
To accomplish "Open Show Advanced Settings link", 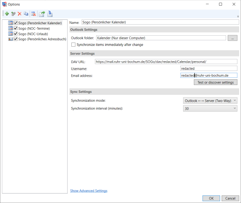I will [89, 191].
